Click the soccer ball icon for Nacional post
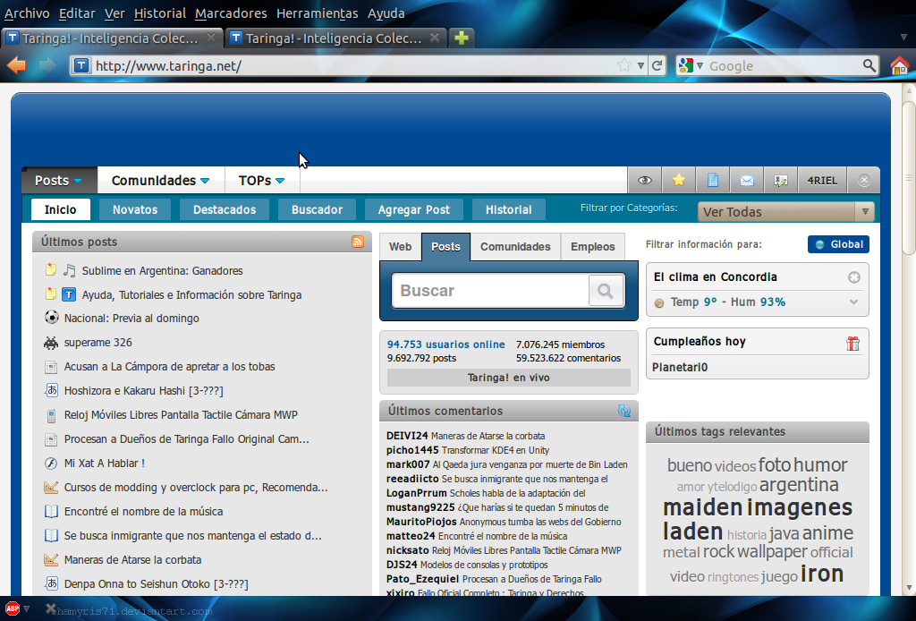The image size is (916, 621). (x=51, y=318)
